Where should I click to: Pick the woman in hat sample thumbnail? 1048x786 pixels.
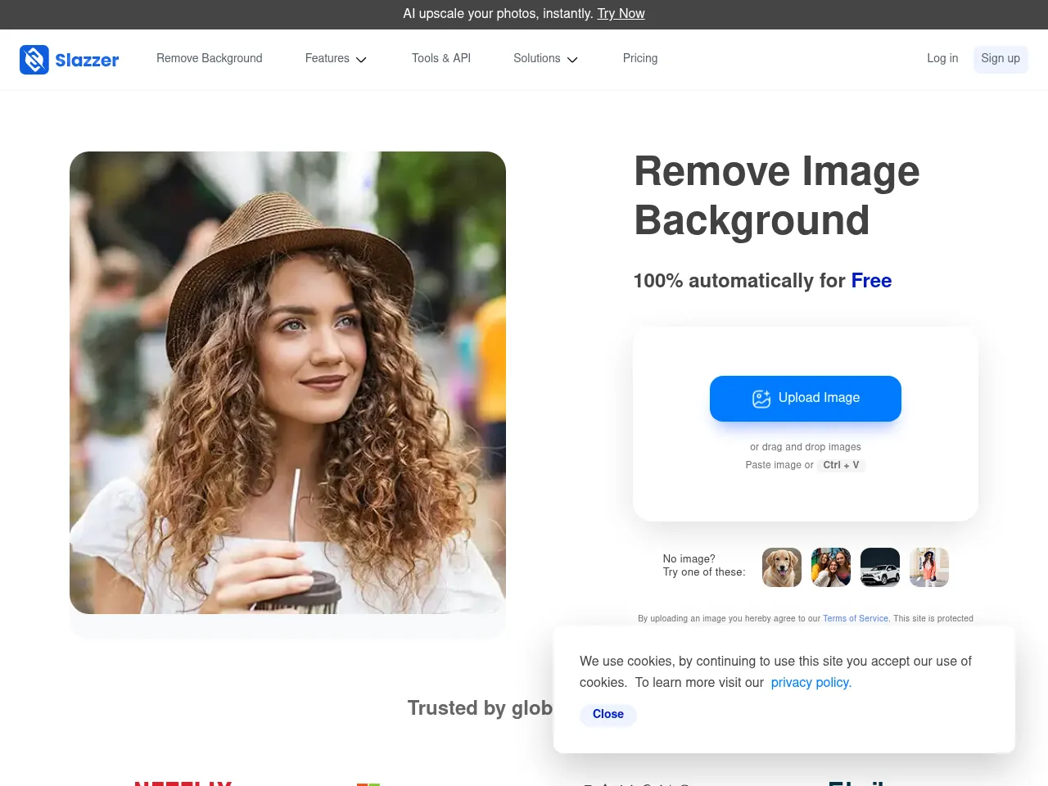[929, 567]
